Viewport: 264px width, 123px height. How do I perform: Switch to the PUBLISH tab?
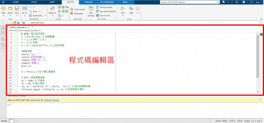[x=89, y=2]
